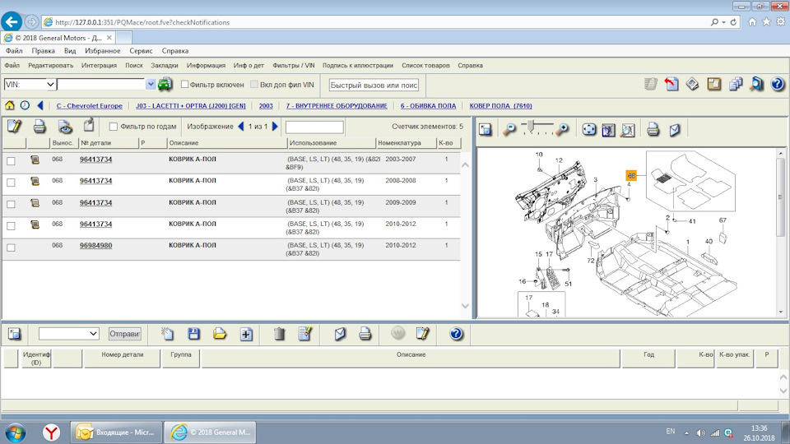Switch to the 'Входящие - Micr...' taskbar window

[x=117, y=432]
